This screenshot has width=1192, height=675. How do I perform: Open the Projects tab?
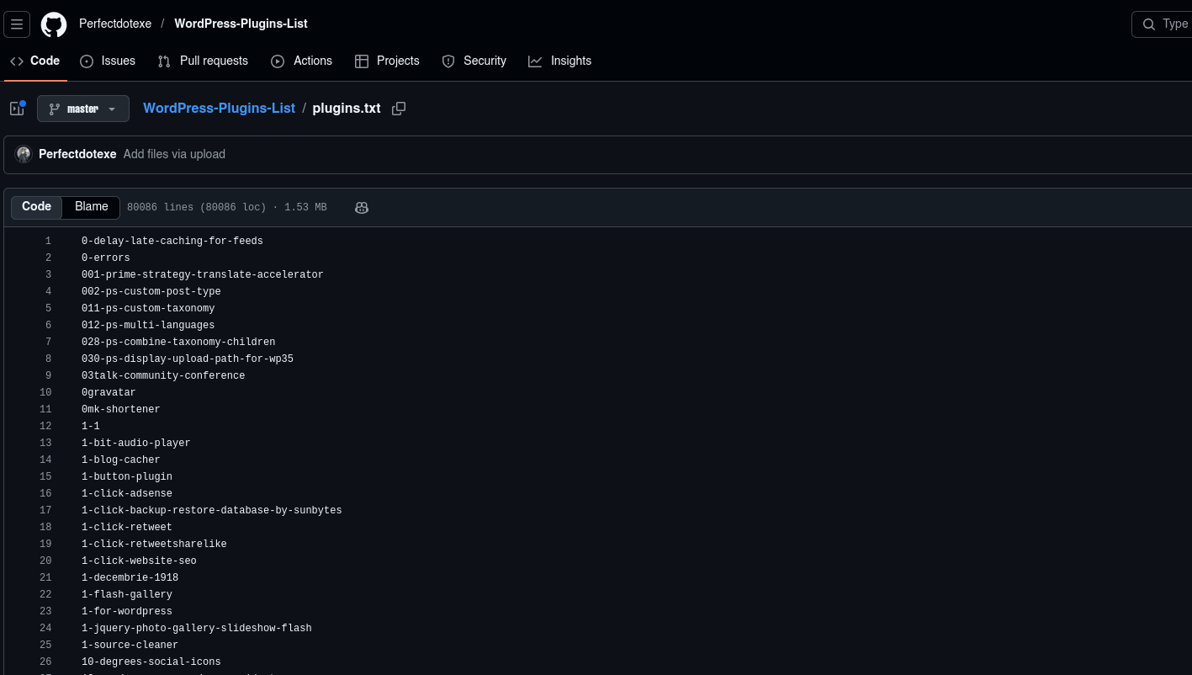pos(387,61)
